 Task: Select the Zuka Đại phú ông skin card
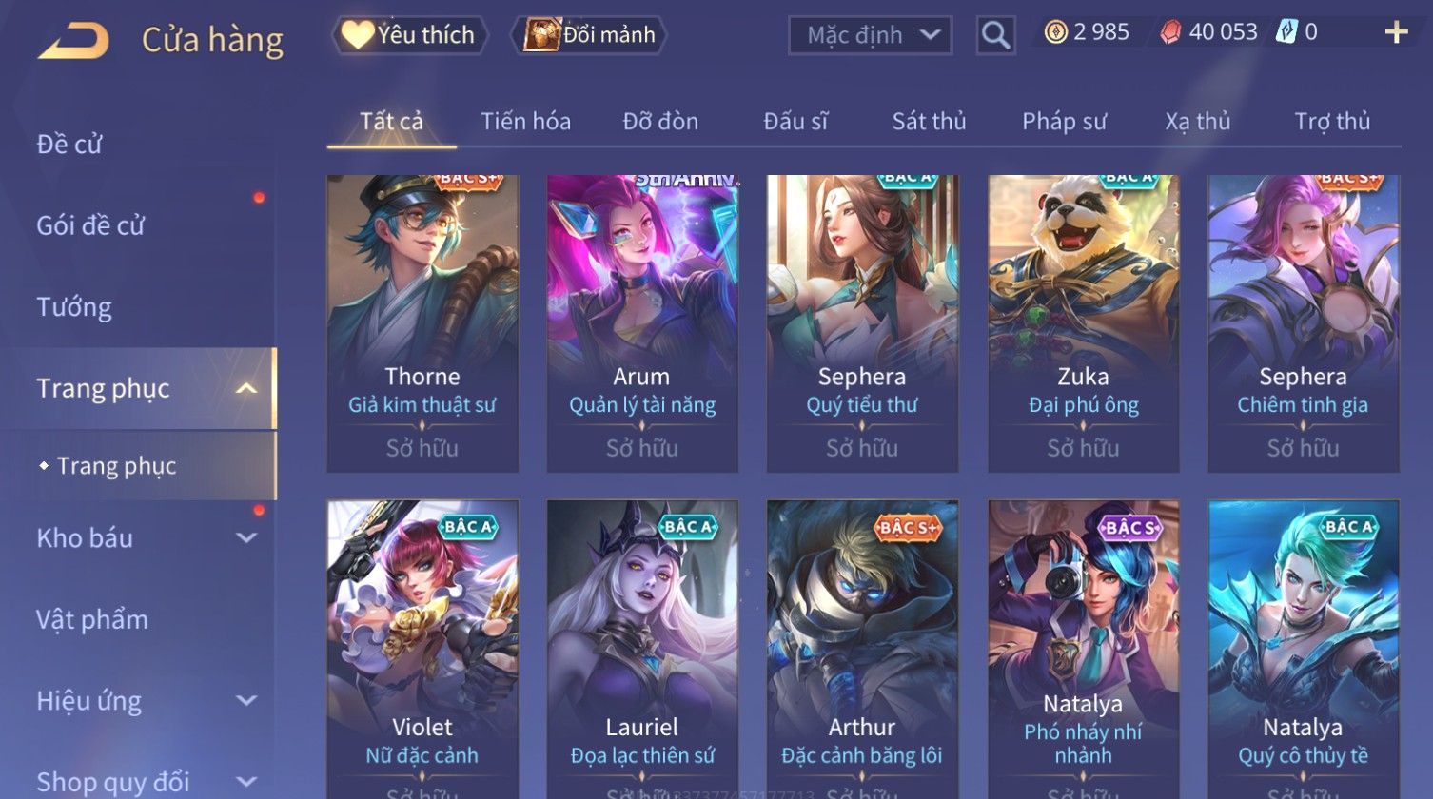[1083, 323]
